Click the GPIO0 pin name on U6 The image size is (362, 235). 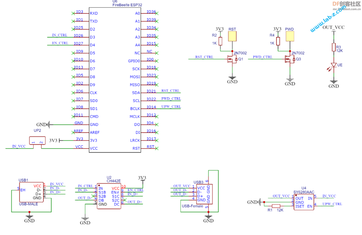(x=134, y=61)
